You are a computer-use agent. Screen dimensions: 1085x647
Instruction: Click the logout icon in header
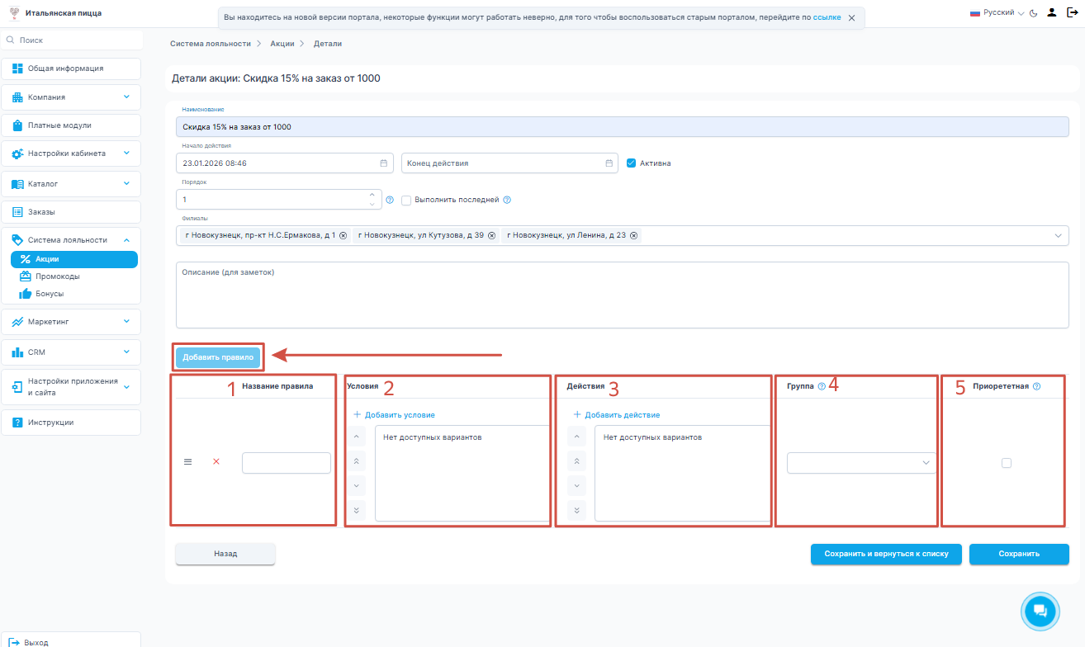pos(1072,13)
